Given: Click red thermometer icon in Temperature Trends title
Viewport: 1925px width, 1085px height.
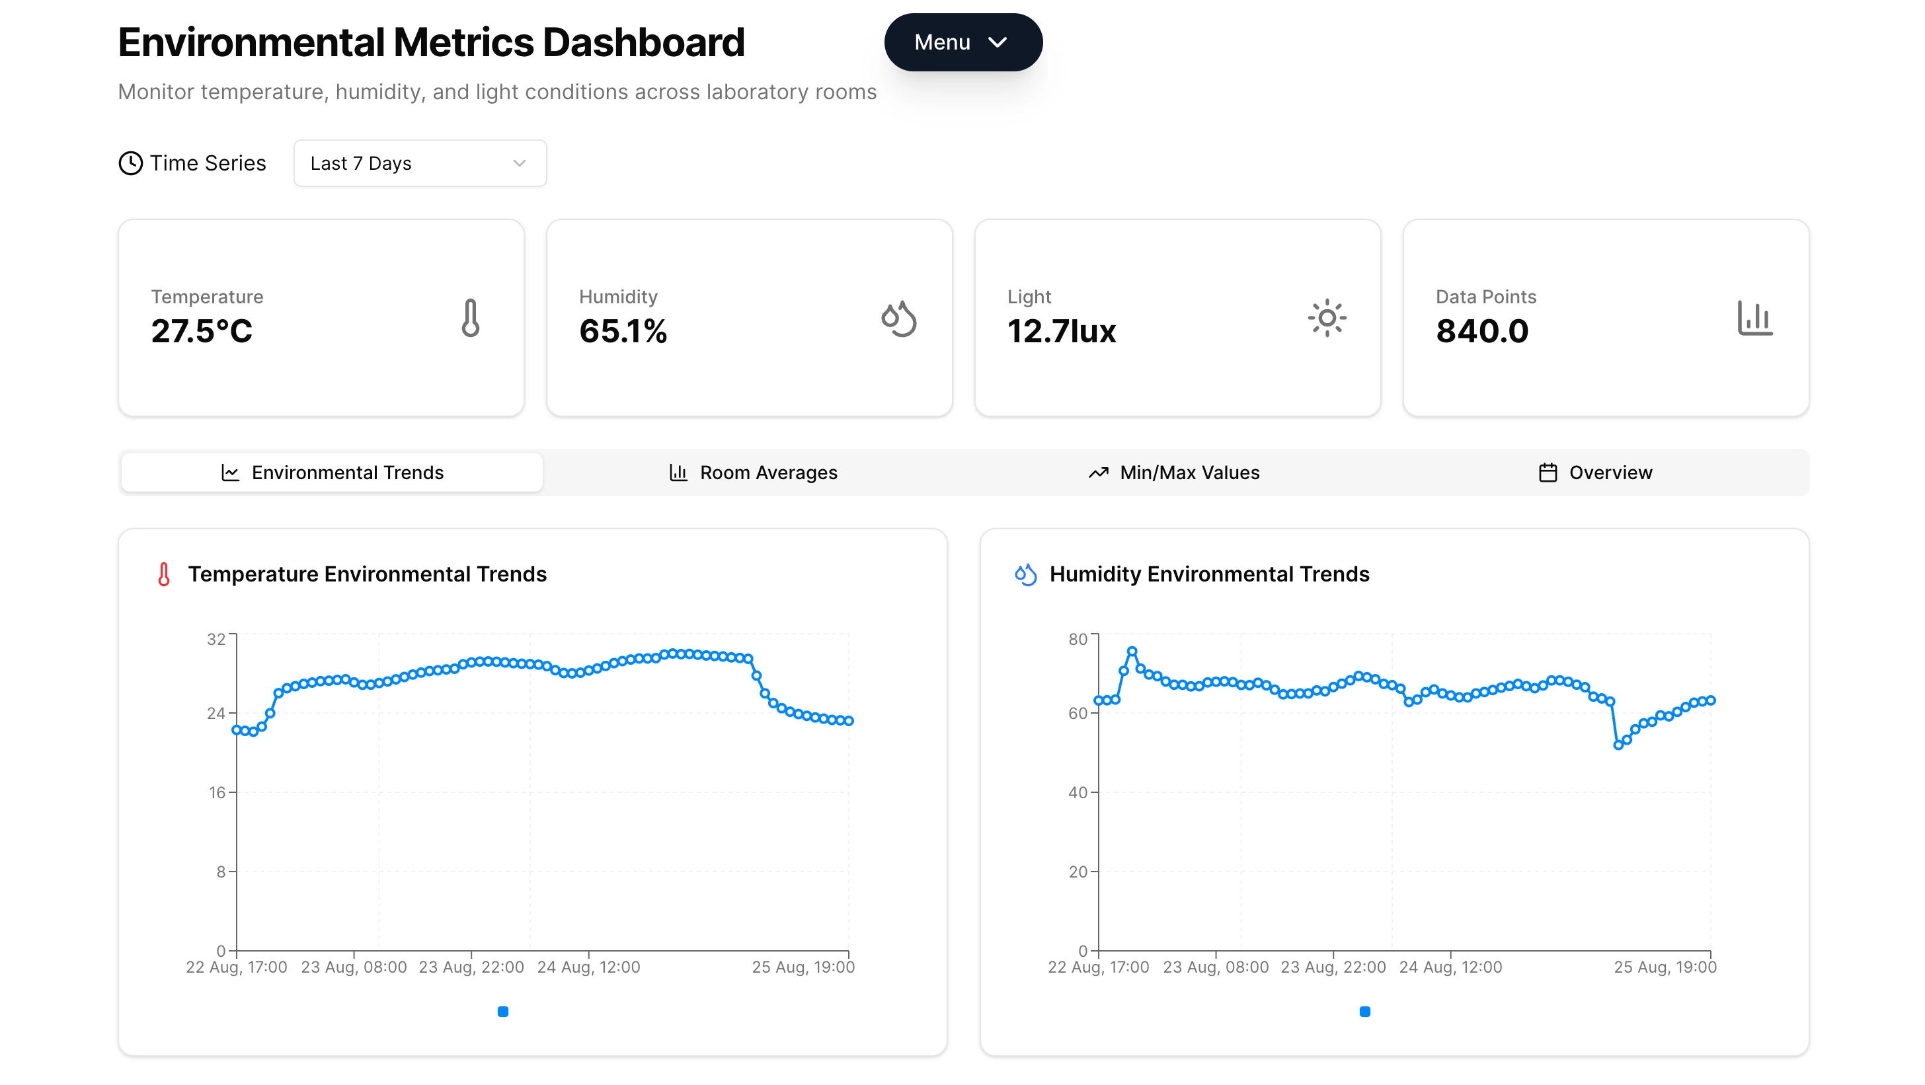Looking at the screenshot, I should (x=164, y=574).
